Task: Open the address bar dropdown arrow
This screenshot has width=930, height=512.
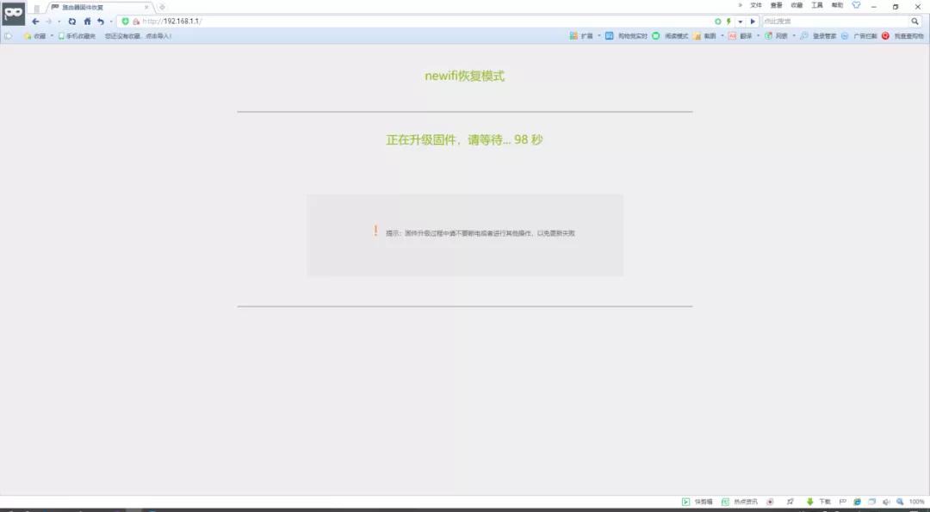Action: coord(741,22)
